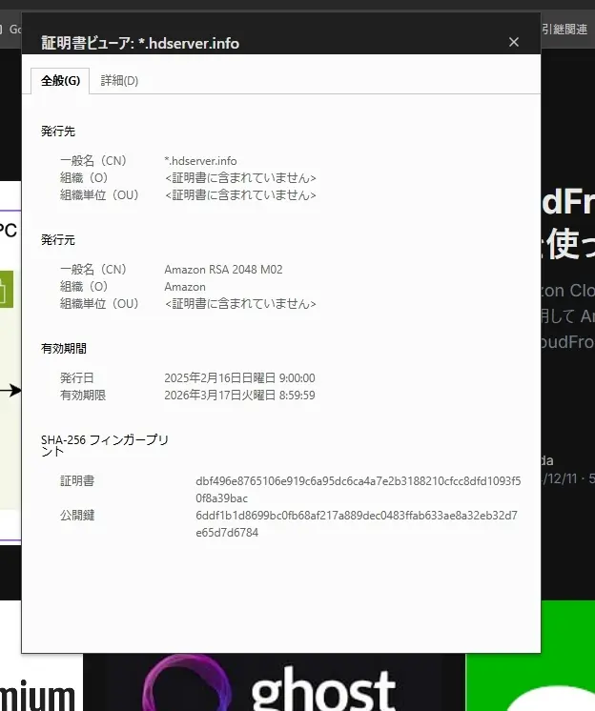Image resolution: width=595 pixels, height=711 pixels.
Task: Click the issuer name Amazon RSA 2048 M02
Action: 223,270
